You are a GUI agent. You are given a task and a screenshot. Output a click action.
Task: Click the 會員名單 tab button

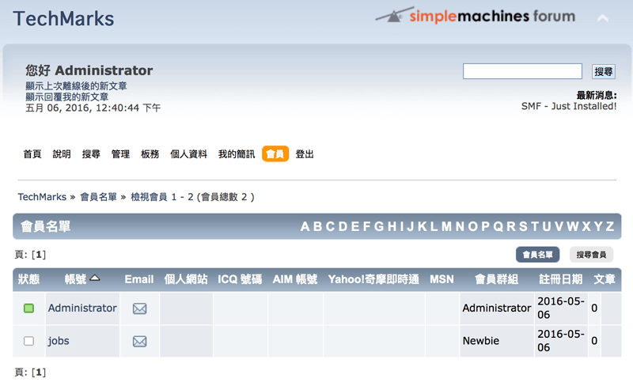(x=538, y=255)
